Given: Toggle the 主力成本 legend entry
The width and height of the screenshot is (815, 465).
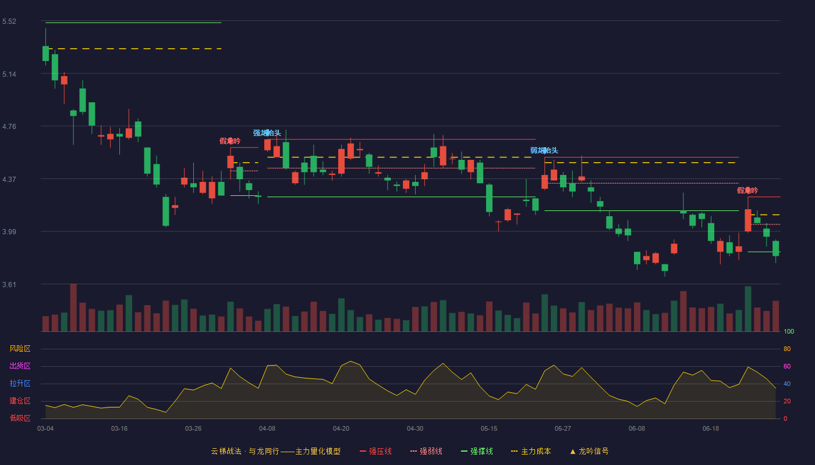Looking at the screenshot, I should pyautogui.click(x=531, y=451).
